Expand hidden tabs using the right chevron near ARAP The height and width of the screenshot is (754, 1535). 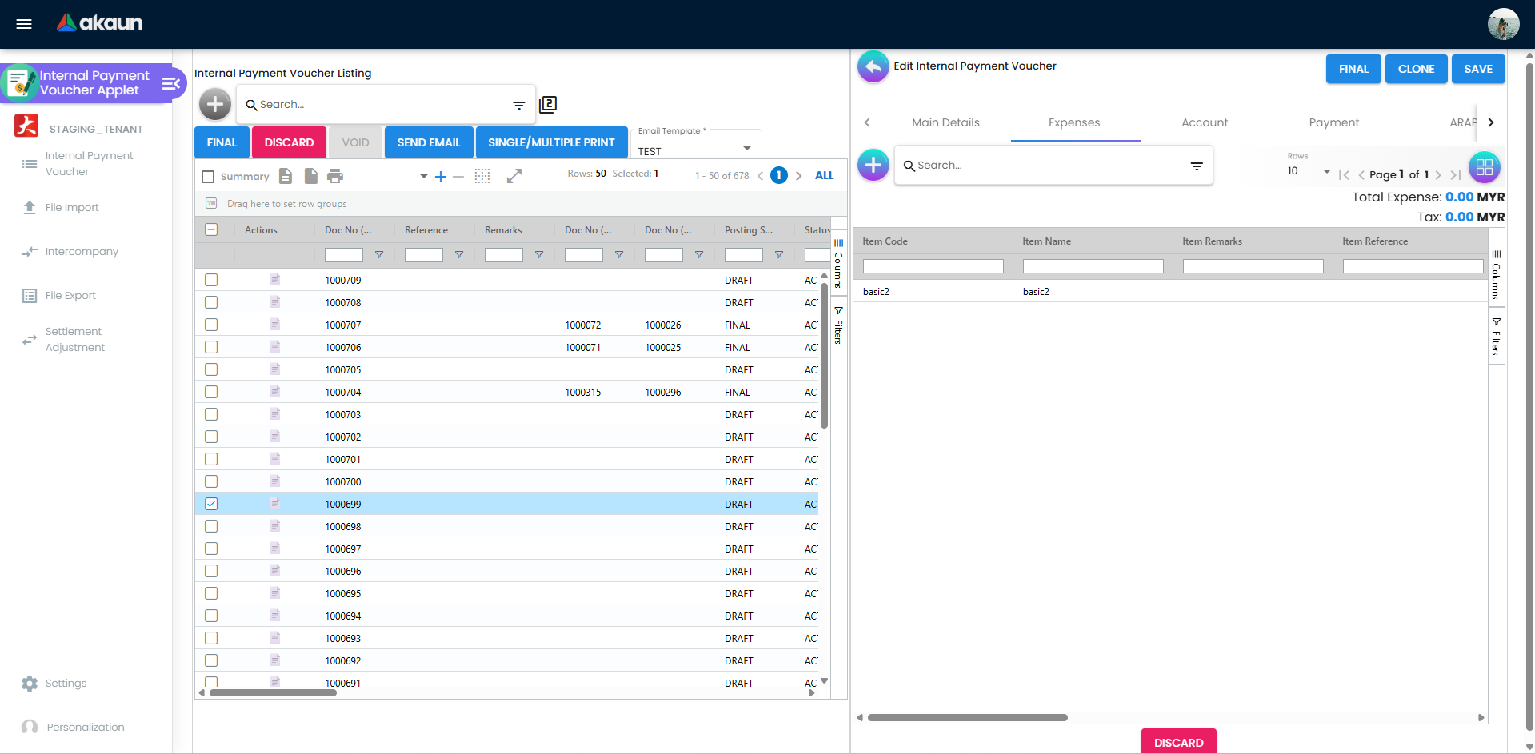coord(1491,122)
